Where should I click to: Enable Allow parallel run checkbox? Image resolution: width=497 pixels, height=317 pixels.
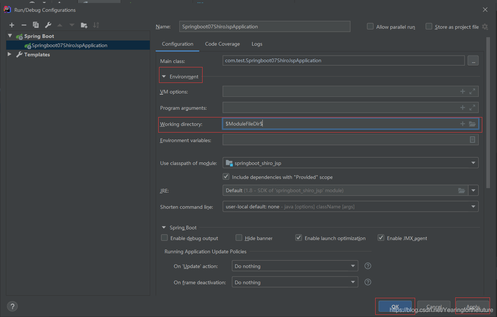[370, 27]
